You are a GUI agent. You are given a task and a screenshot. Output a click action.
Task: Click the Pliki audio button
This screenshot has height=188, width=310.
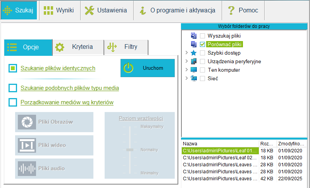pos(54,169)
